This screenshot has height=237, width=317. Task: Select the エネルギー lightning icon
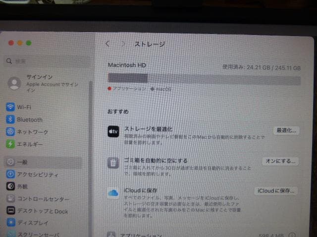(10, 144)
